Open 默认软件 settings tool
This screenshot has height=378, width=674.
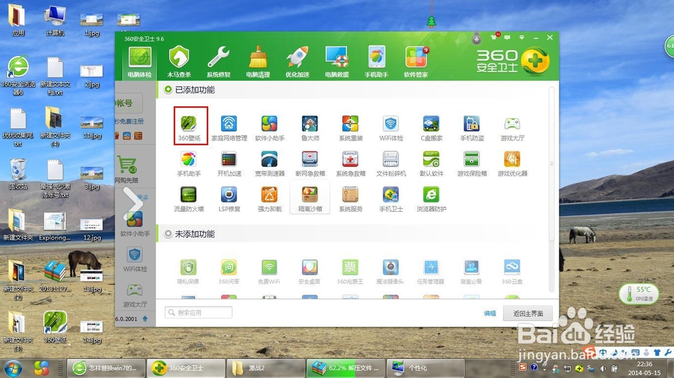pyautogui.click(x=431, y=163)
